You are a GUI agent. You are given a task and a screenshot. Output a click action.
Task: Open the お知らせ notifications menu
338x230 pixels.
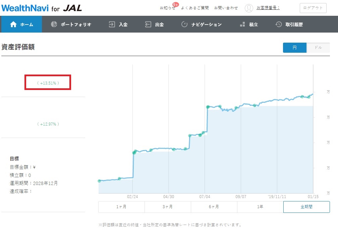(167, 8)
